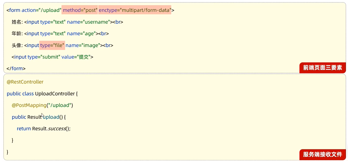Click the '头像:' label text

(x=17, y=45)
